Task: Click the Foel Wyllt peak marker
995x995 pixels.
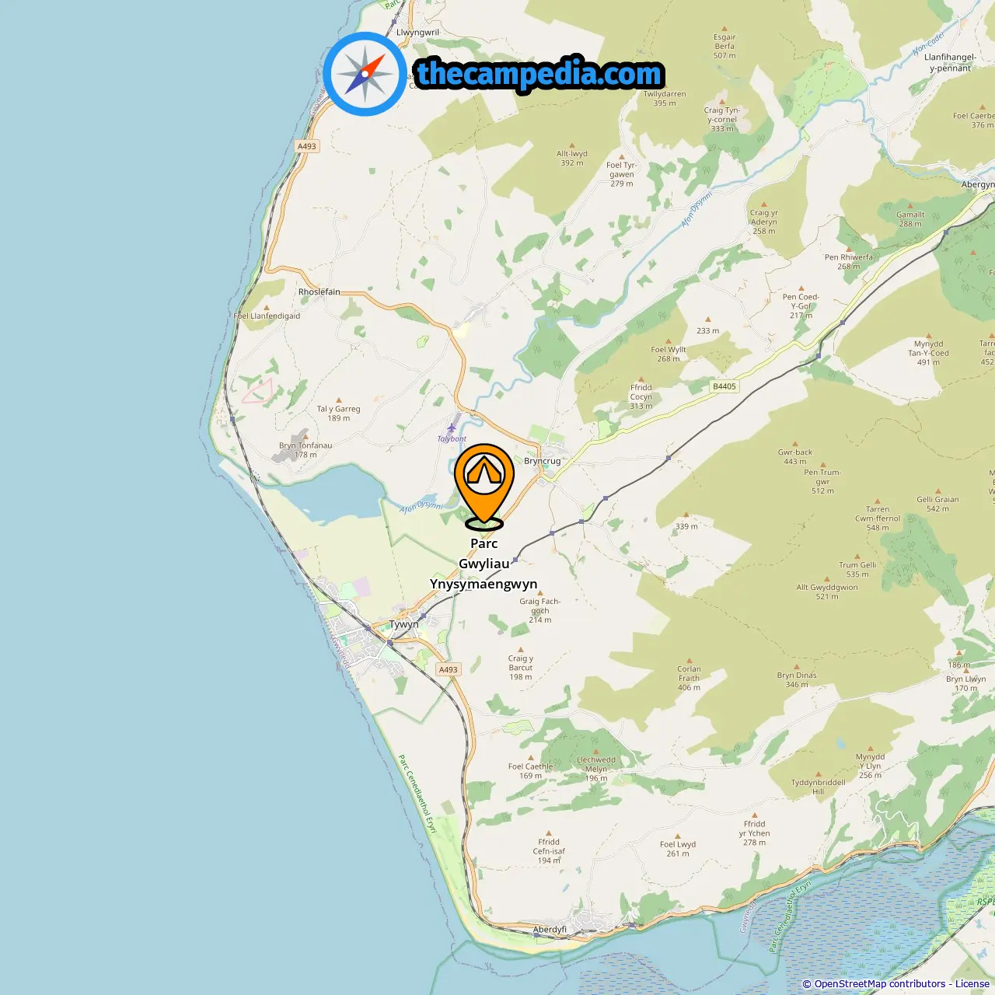Action: click(669, 340)
